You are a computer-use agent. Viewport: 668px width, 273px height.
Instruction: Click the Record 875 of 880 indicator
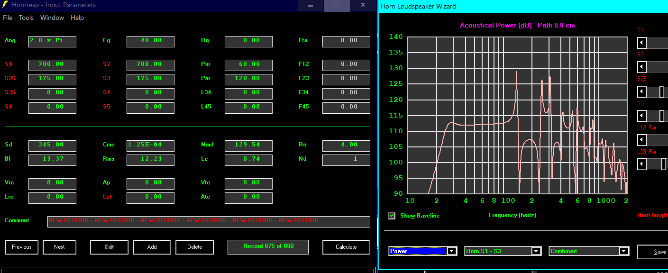coord(268,247)
